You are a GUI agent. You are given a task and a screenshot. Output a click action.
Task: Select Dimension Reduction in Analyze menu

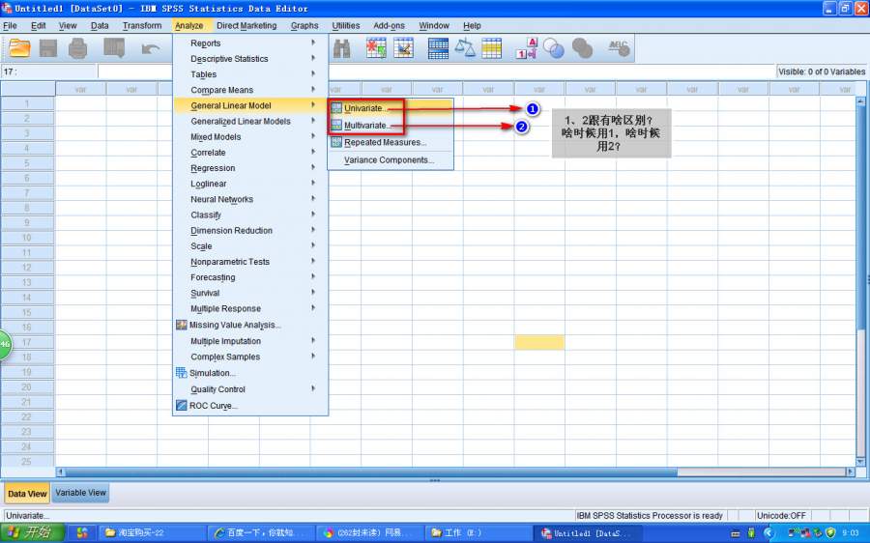coord(250,230)
